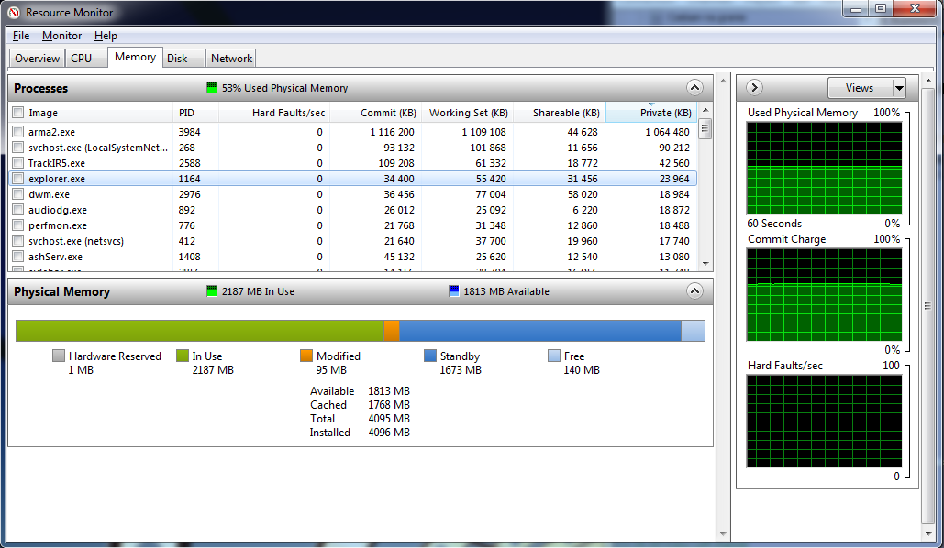Viewport: 944px width, 548px height.
Task: Collapse the Processes section
Action: tap(694, 88)
